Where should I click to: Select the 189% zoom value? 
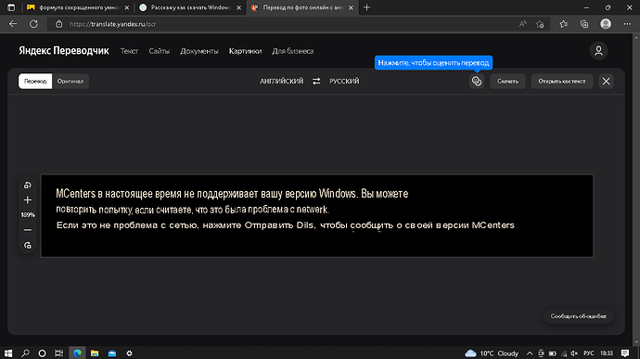[27, 215]
